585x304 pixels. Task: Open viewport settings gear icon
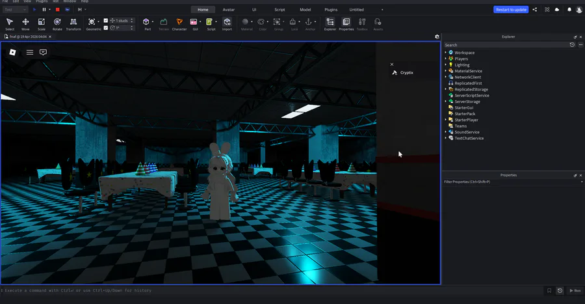coord(437,36)
